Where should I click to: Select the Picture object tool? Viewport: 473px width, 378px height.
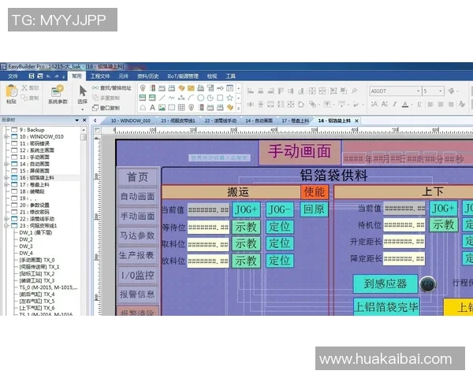(x=162, y=107)
